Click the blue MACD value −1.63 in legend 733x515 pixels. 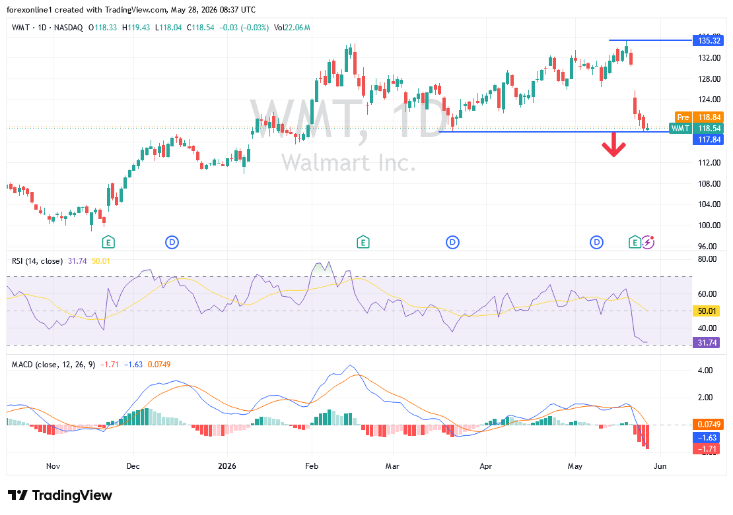133,365
